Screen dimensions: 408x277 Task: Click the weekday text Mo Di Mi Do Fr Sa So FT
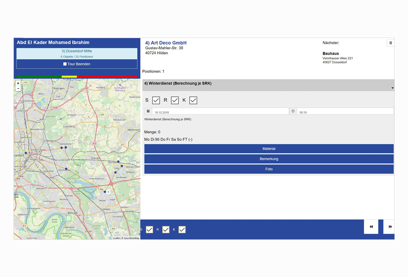click(166, 139)
